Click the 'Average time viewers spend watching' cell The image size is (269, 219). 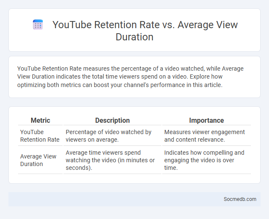click(112, 160)
